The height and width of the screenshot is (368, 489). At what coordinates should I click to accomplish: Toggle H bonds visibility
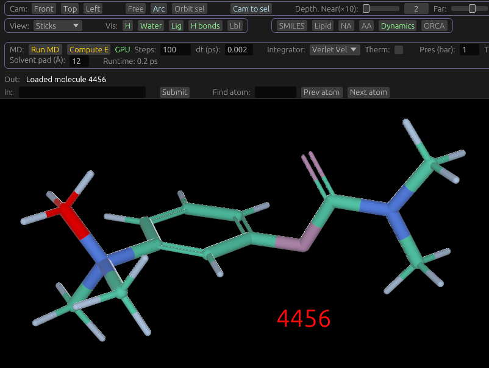tap(205, 26)
